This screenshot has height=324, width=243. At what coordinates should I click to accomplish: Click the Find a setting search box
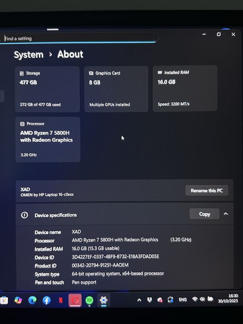80,38
